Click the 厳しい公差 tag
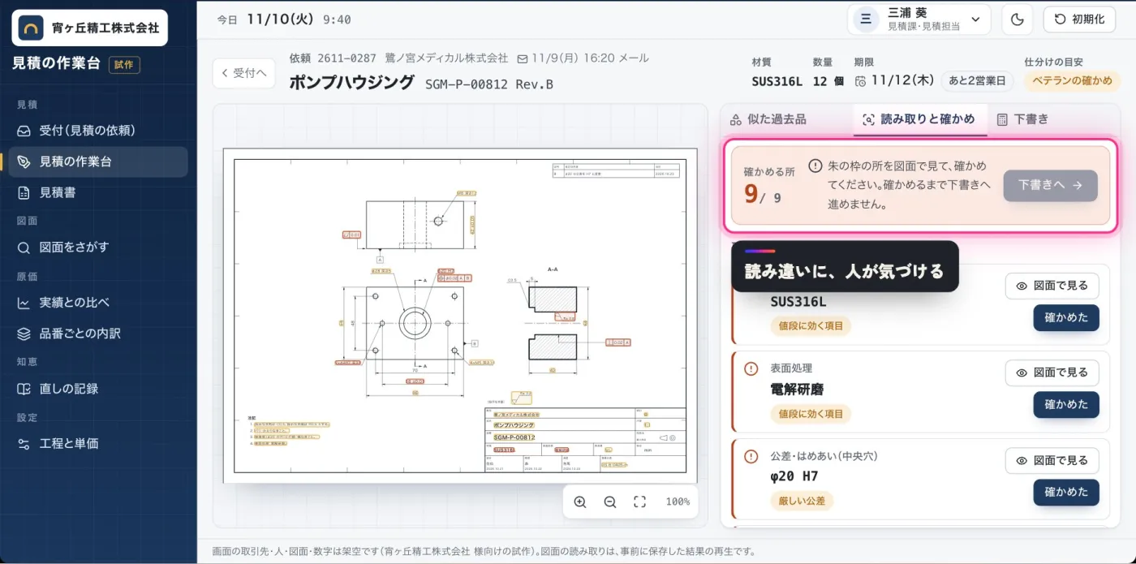The image size is (1136, 564). (802, 501)
